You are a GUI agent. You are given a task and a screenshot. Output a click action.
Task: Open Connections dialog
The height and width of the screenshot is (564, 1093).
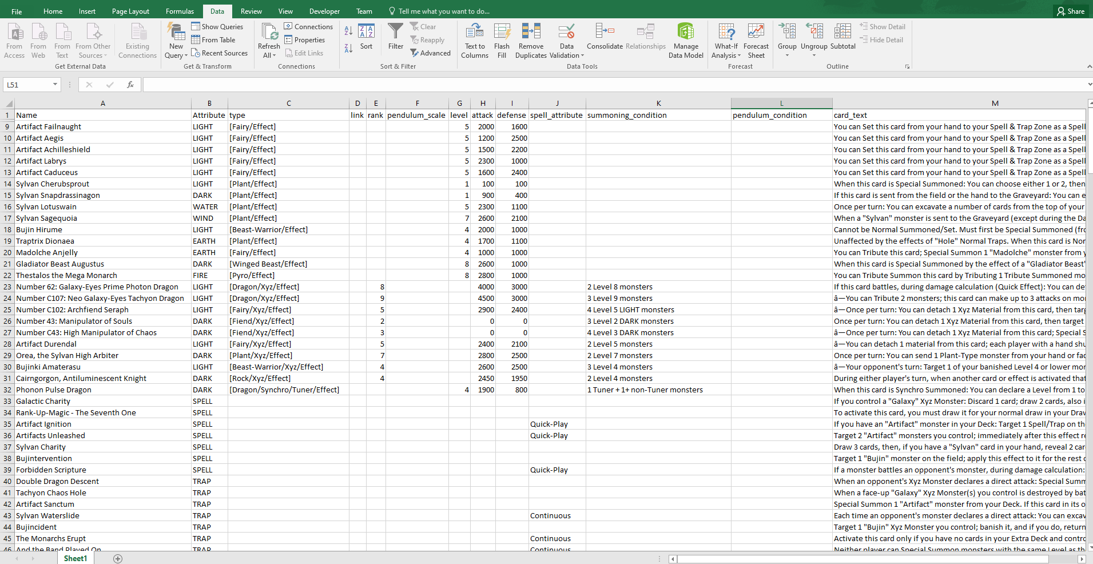[308, 27]
